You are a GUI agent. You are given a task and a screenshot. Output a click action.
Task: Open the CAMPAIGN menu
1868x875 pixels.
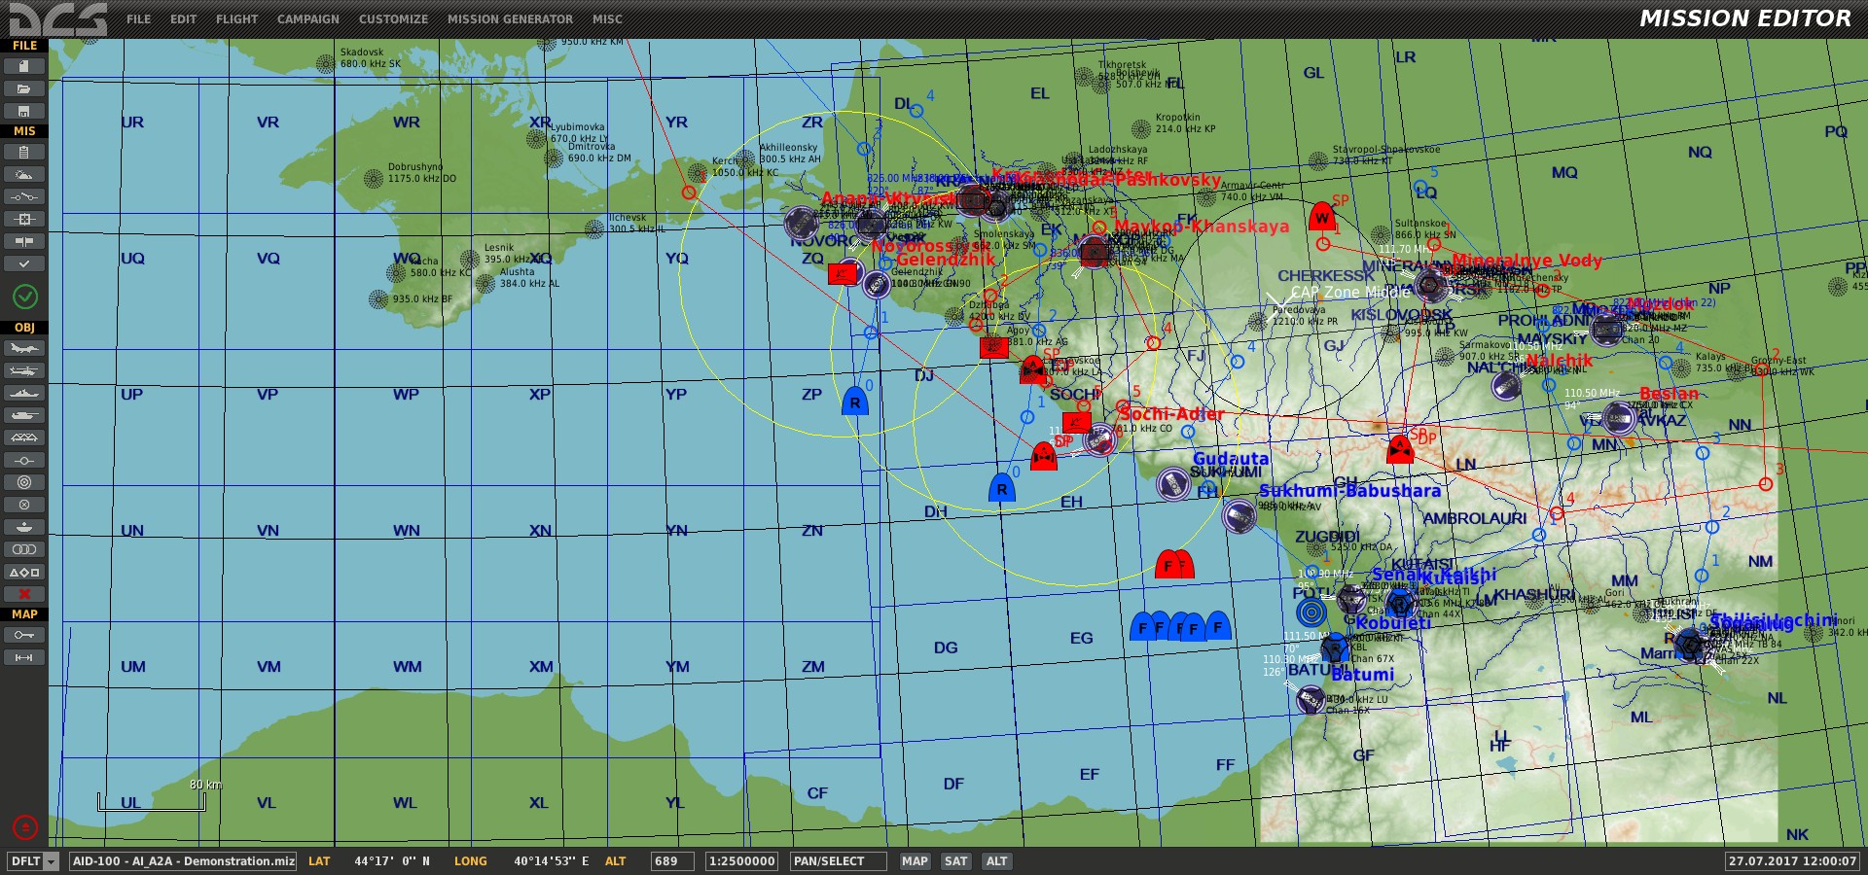[308, 19]
